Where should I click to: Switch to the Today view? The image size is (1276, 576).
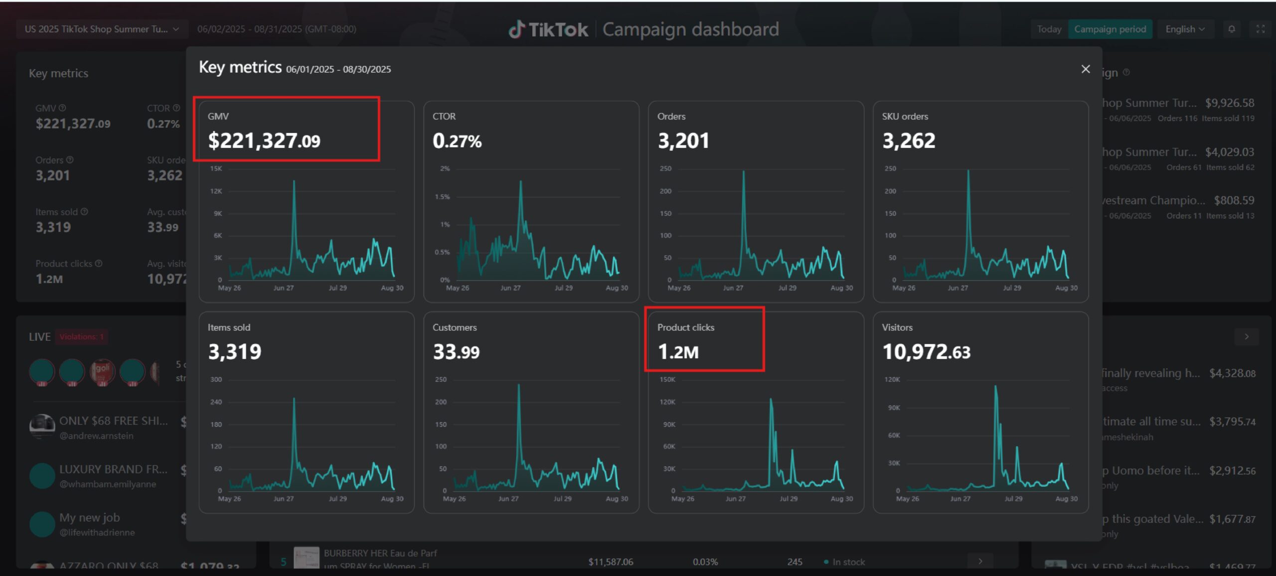(x=1049, y=29)
